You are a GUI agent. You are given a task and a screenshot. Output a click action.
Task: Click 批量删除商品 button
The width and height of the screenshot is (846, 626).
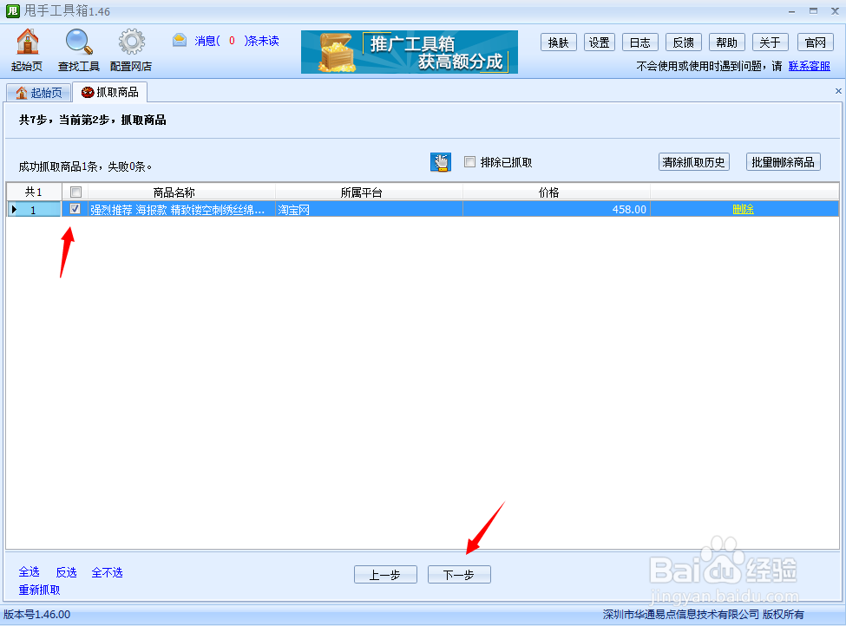[783, 161]
